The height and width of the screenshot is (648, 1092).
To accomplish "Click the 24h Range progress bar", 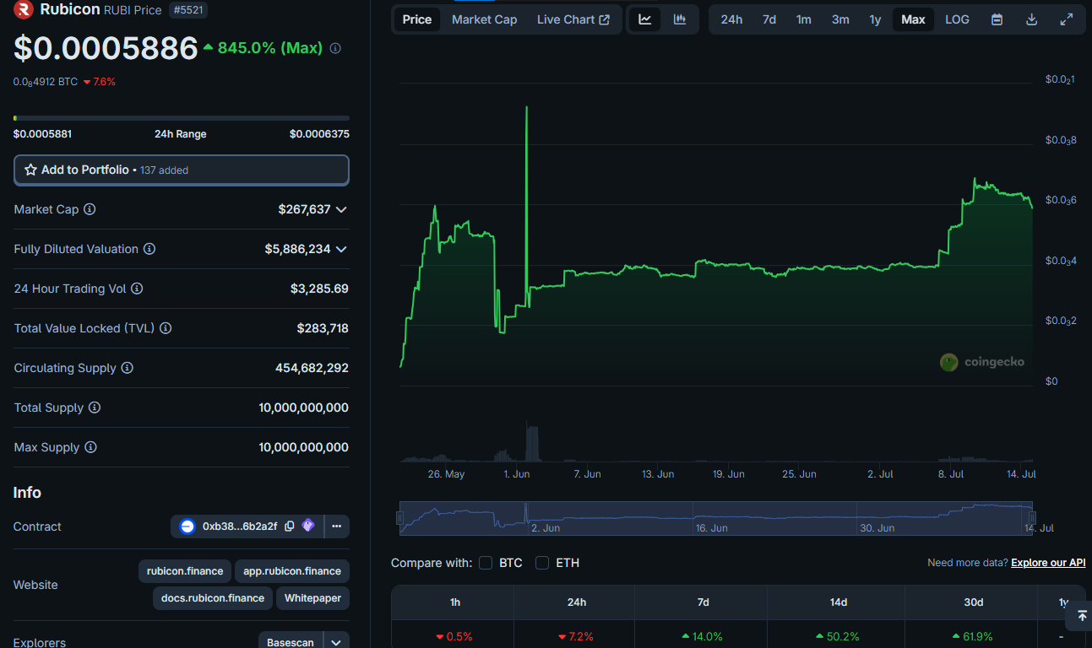I will pos(182,118).
